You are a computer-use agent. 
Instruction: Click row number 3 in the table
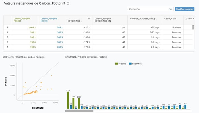pos(7,28)
